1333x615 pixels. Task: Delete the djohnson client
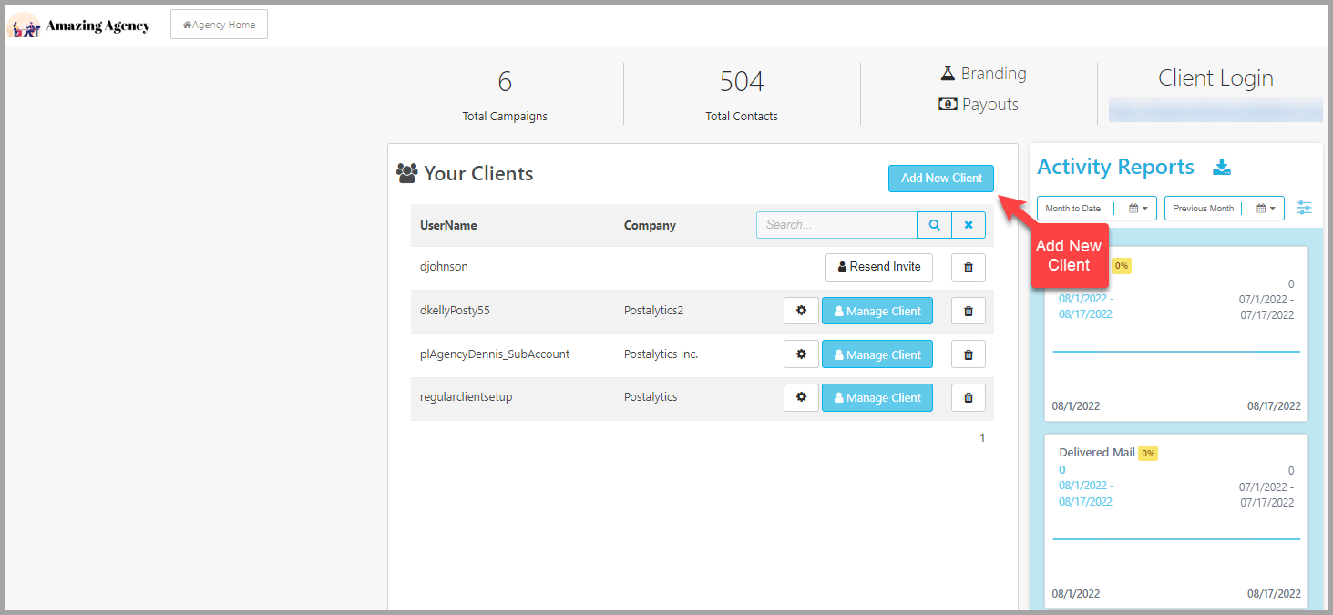tap(969, 267)
